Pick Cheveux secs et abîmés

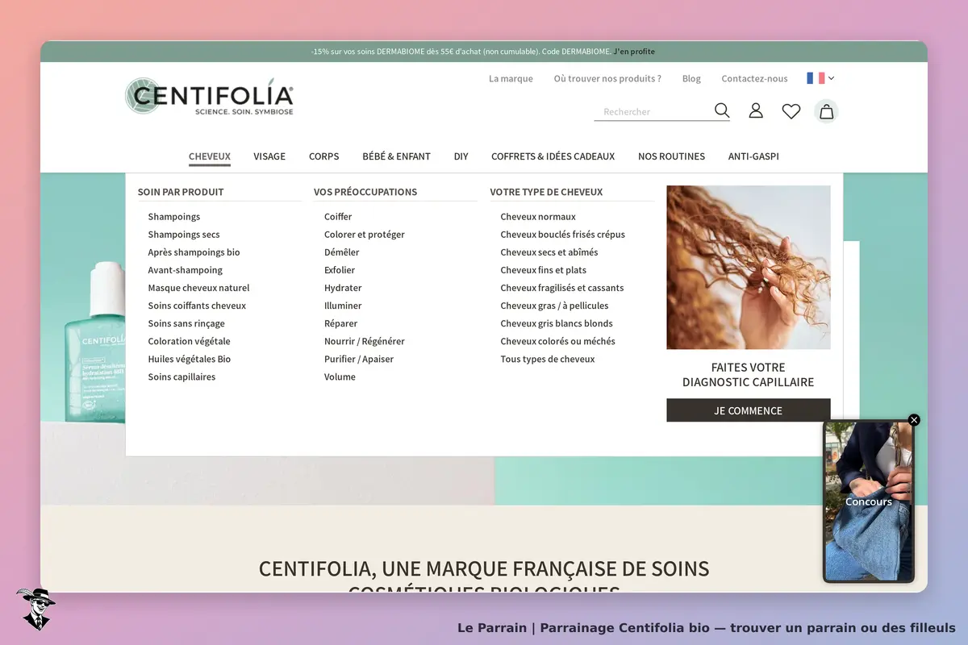[x=549, y=252]
